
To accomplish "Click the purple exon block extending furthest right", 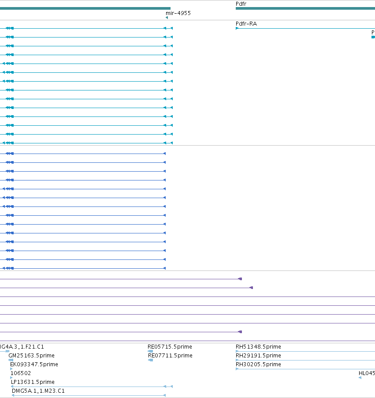I will 251,288.
